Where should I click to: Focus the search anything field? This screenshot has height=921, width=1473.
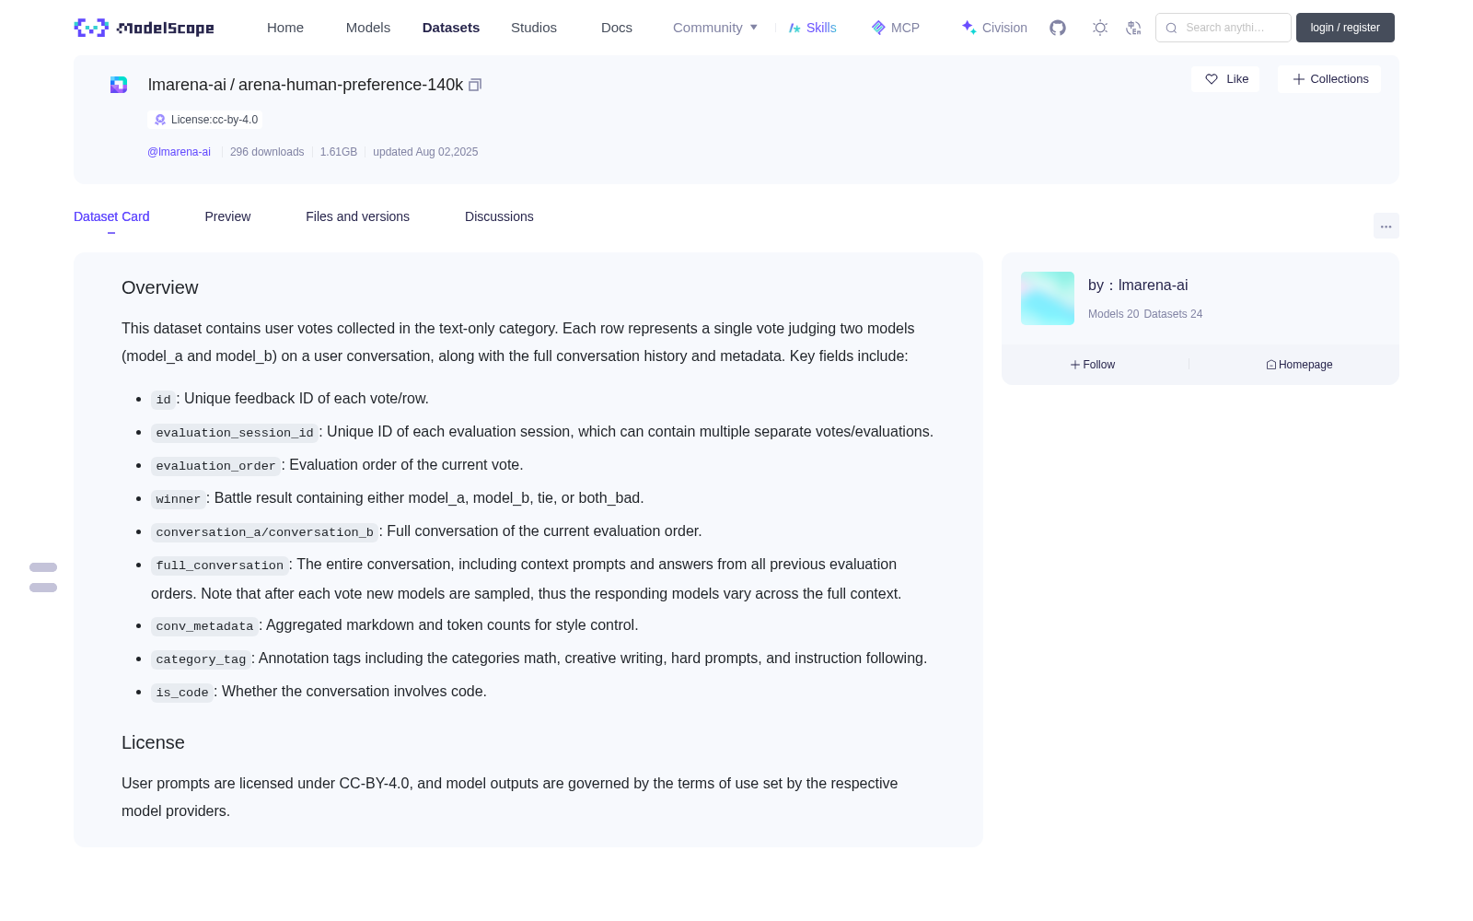tap(1224, 28)
